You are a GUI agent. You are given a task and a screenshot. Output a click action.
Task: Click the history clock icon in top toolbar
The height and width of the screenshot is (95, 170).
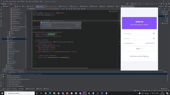(x=161, y=4)
